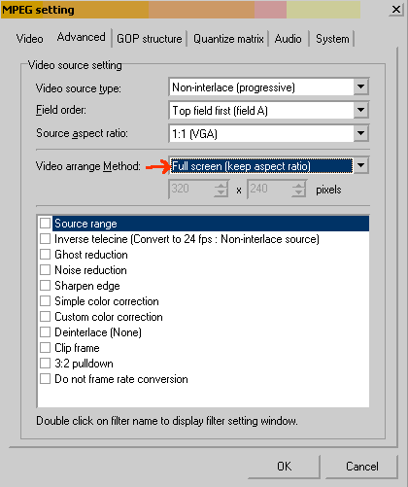Open the Source aspect ratio dropdown
This screenshot has height=487, width=408.
click(360, 133)
